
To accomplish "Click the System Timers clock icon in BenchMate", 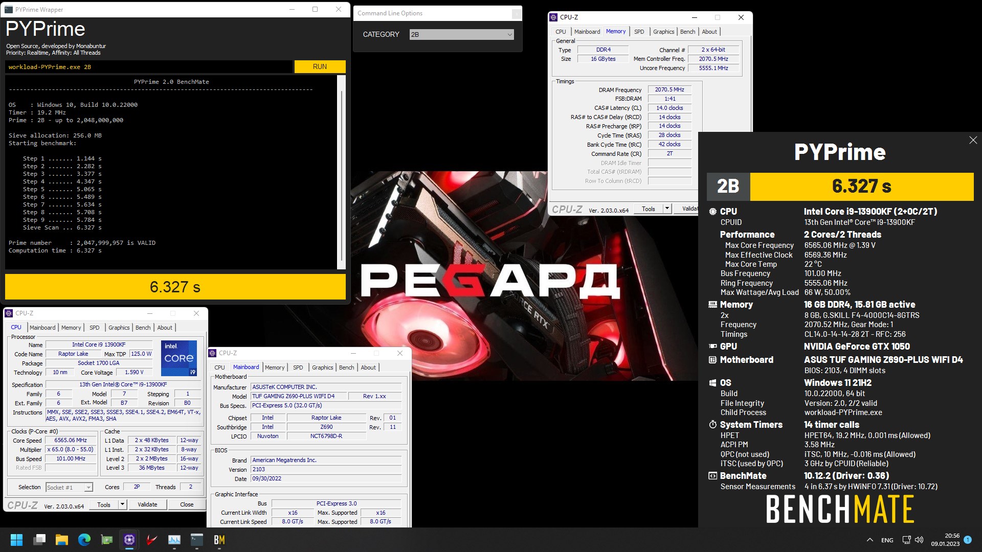I will [x=713, y=425].
